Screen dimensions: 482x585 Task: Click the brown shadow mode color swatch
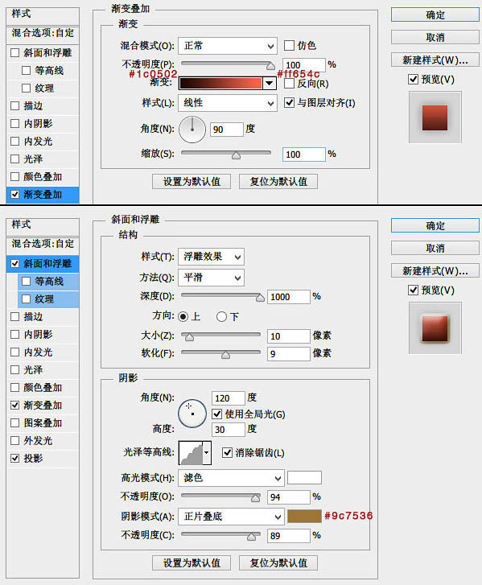click(304, 517)
